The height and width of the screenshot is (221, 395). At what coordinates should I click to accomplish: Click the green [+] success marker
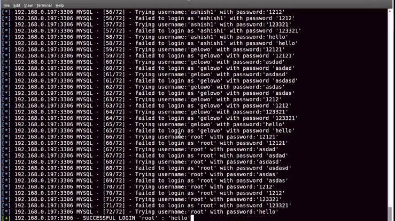[x=6, y=218]
